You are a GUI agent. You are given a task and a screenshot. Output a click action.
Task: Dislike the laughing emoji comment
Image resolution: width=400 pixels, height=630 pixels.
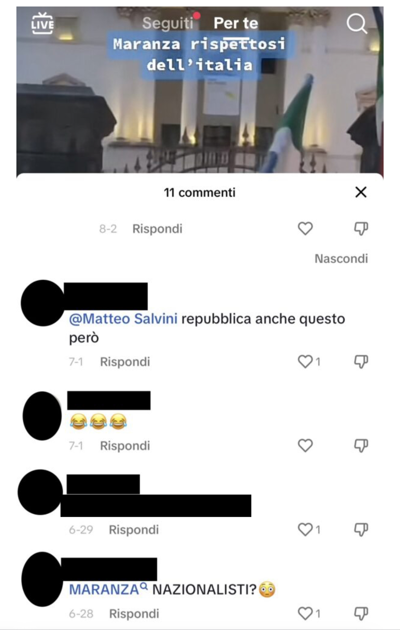[361, 446]
